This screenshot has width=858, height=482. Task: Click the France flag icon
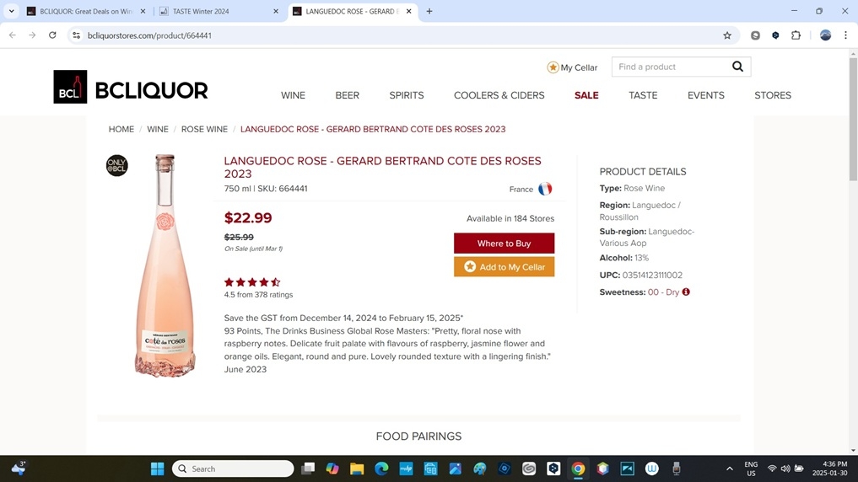(x=545, y=189)
